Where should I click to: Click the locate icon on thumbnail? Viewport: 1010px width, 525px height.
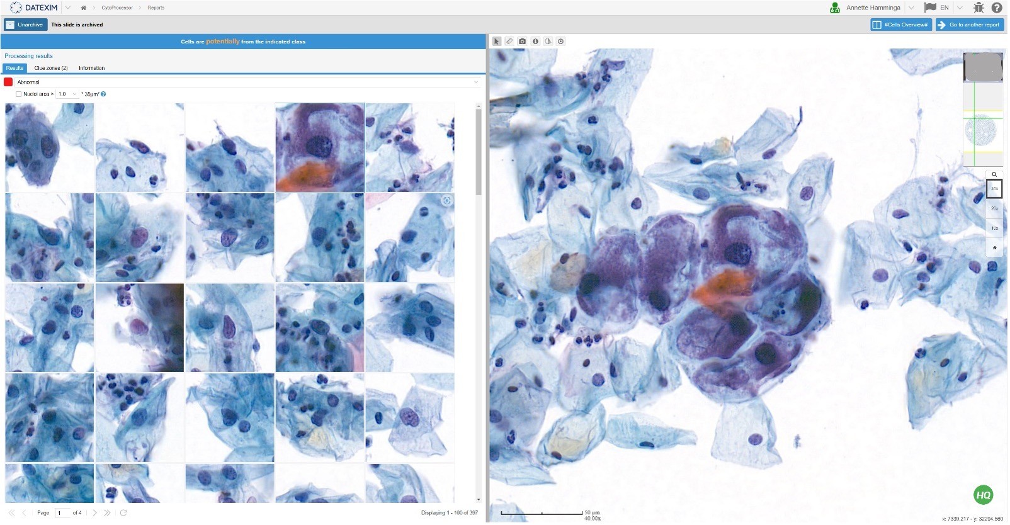(x=448, y=201)
